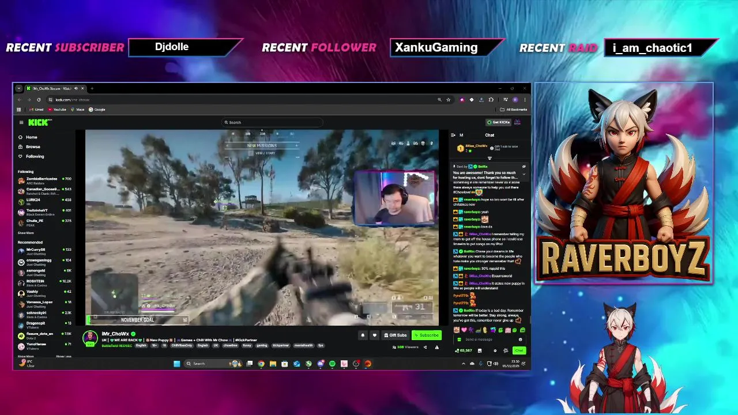Expand Recommended list with bottom Show More

(25, 356)
